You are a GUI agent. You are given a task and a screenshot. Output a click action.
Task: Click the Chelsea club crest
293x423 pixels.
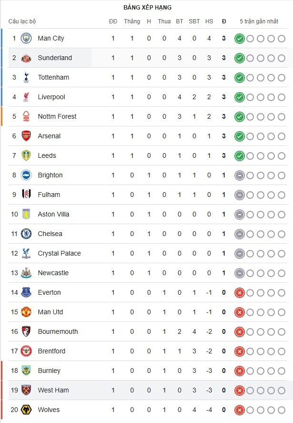point(26,234)
